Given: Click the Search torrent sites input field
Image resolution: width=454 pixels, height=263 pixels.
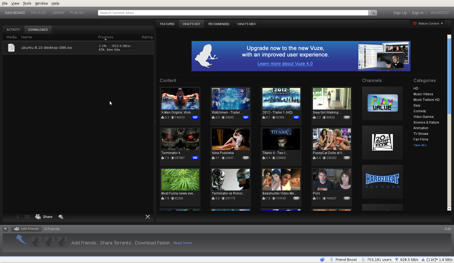Looking at the screenshot, I should 233,13.
